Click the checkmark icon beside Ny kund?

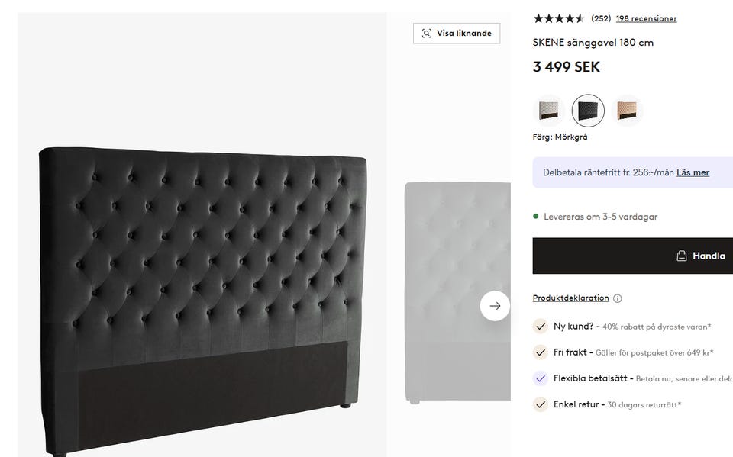click(x=541, y=327)
